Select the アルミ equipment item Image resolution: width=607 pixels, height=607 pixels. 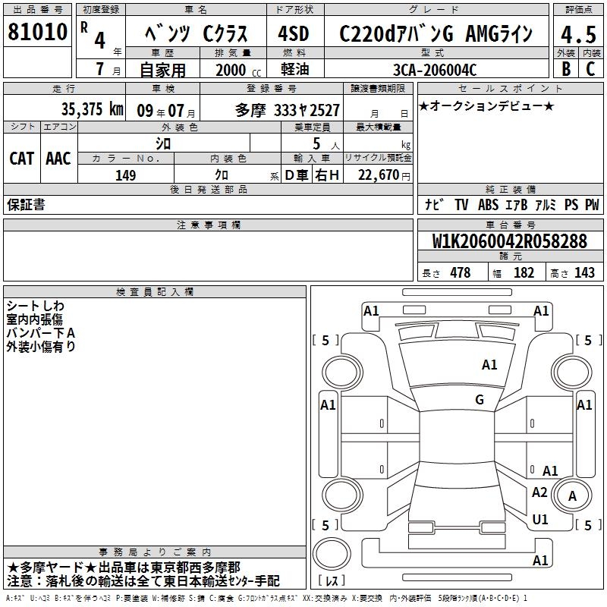(x=546, y=204)
